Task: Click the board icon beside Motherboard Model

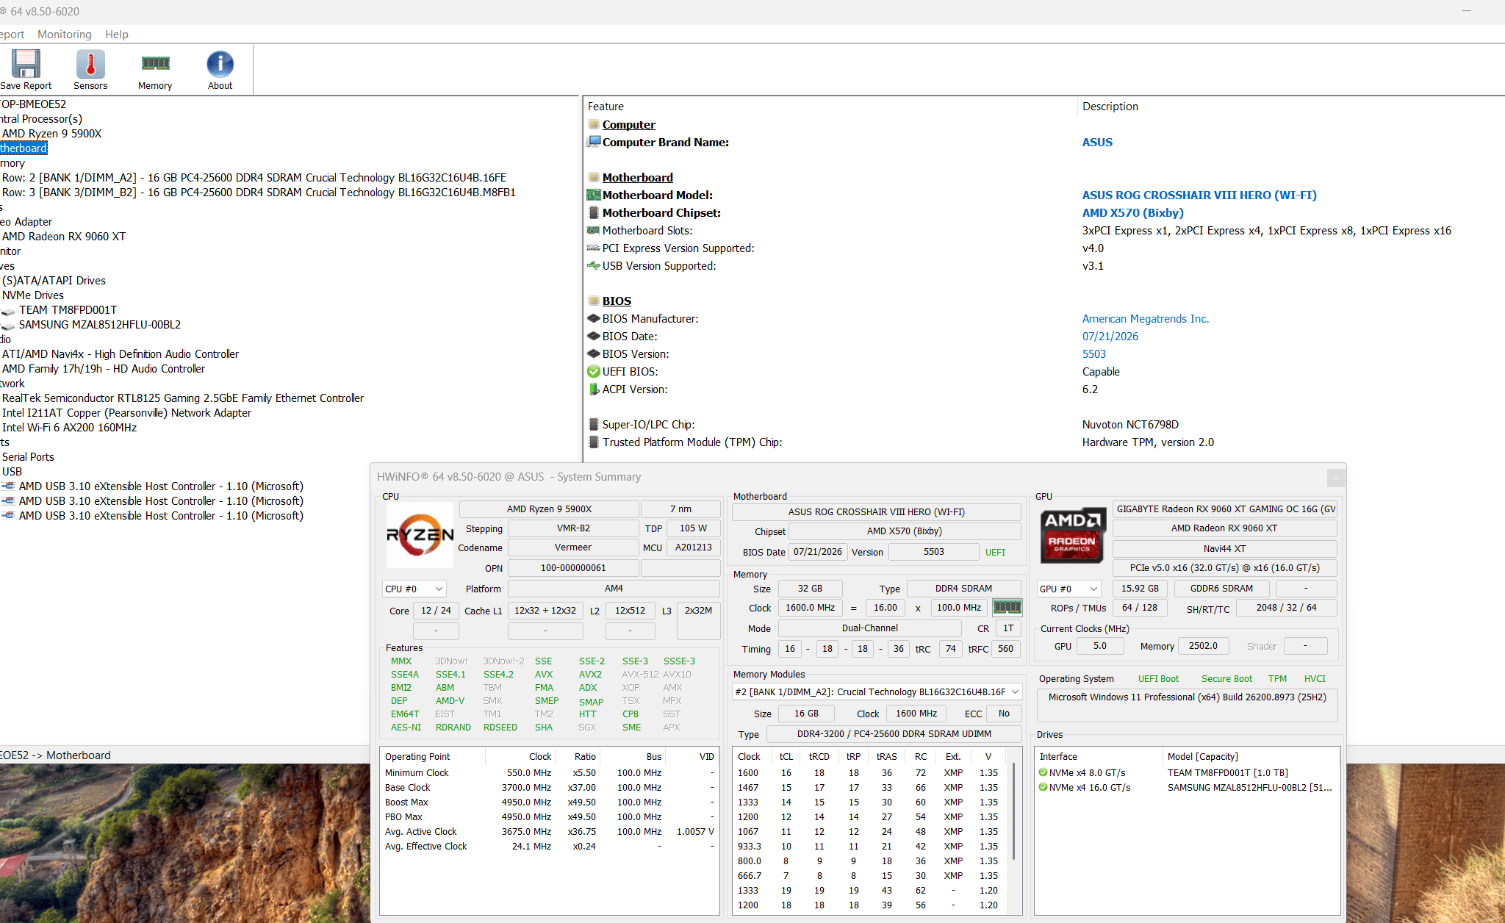Action: (x=594, y=195)
